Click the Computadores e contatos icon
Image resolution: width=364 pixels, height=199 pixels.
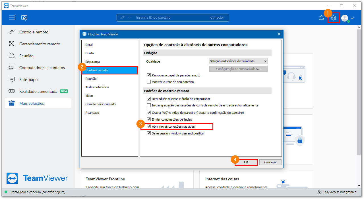12,68
